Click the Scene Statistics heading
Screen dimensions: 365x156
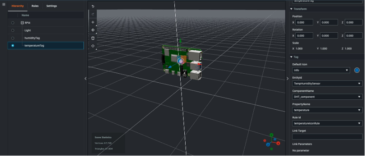tap(103, 137)
